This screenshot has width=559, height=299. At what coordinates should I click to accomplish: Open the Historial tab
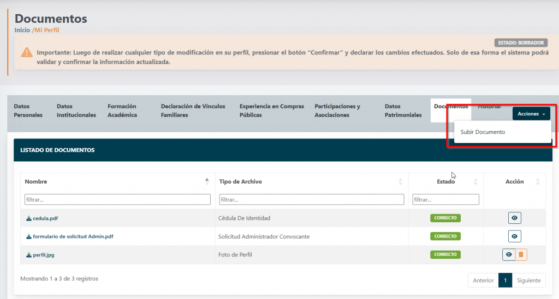click(489, 106)
